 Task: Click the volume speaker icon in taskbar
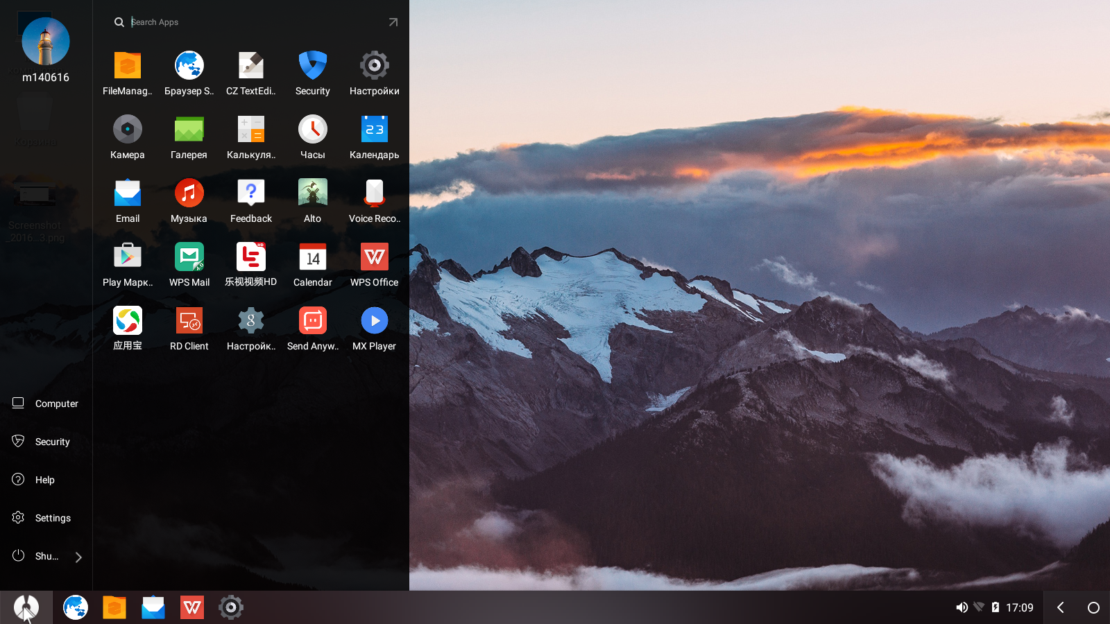pyautogui.click(x=962, y=607)
